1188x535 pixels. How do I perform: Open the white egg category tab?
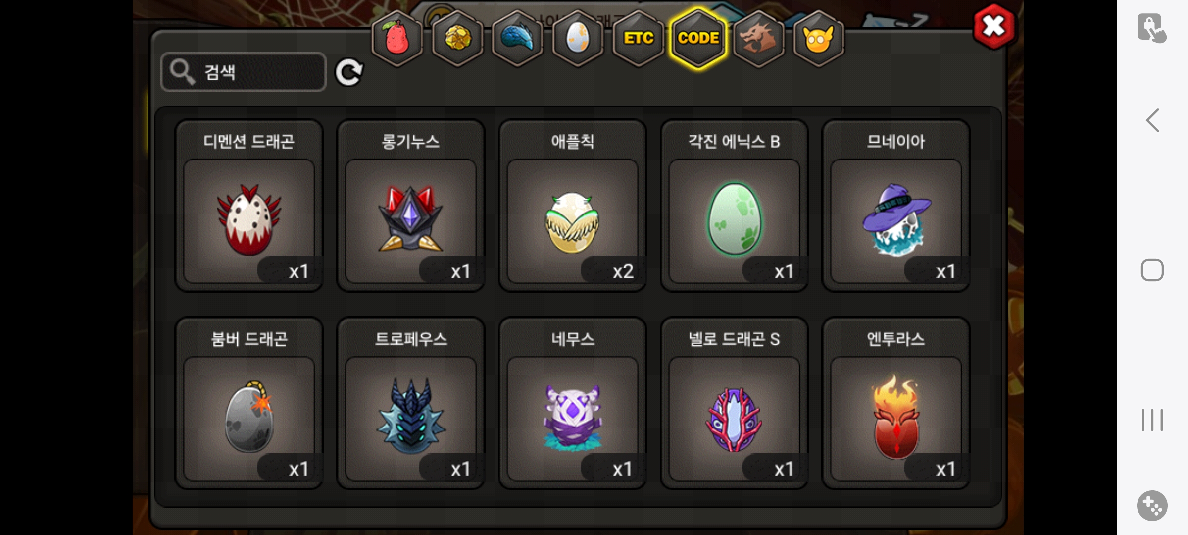(x=578, y=39)
